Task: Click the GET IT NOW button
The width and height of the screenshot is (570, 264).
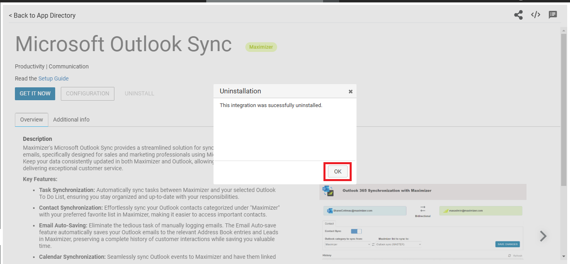Action: (x=35, y=93)
